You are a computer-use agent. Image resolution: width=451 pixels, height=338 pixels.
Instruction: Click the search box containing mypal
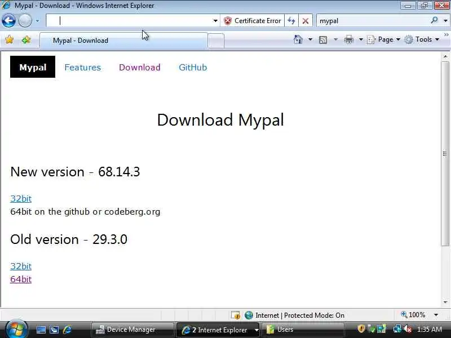pyautogui.click(x=373, y=21)
